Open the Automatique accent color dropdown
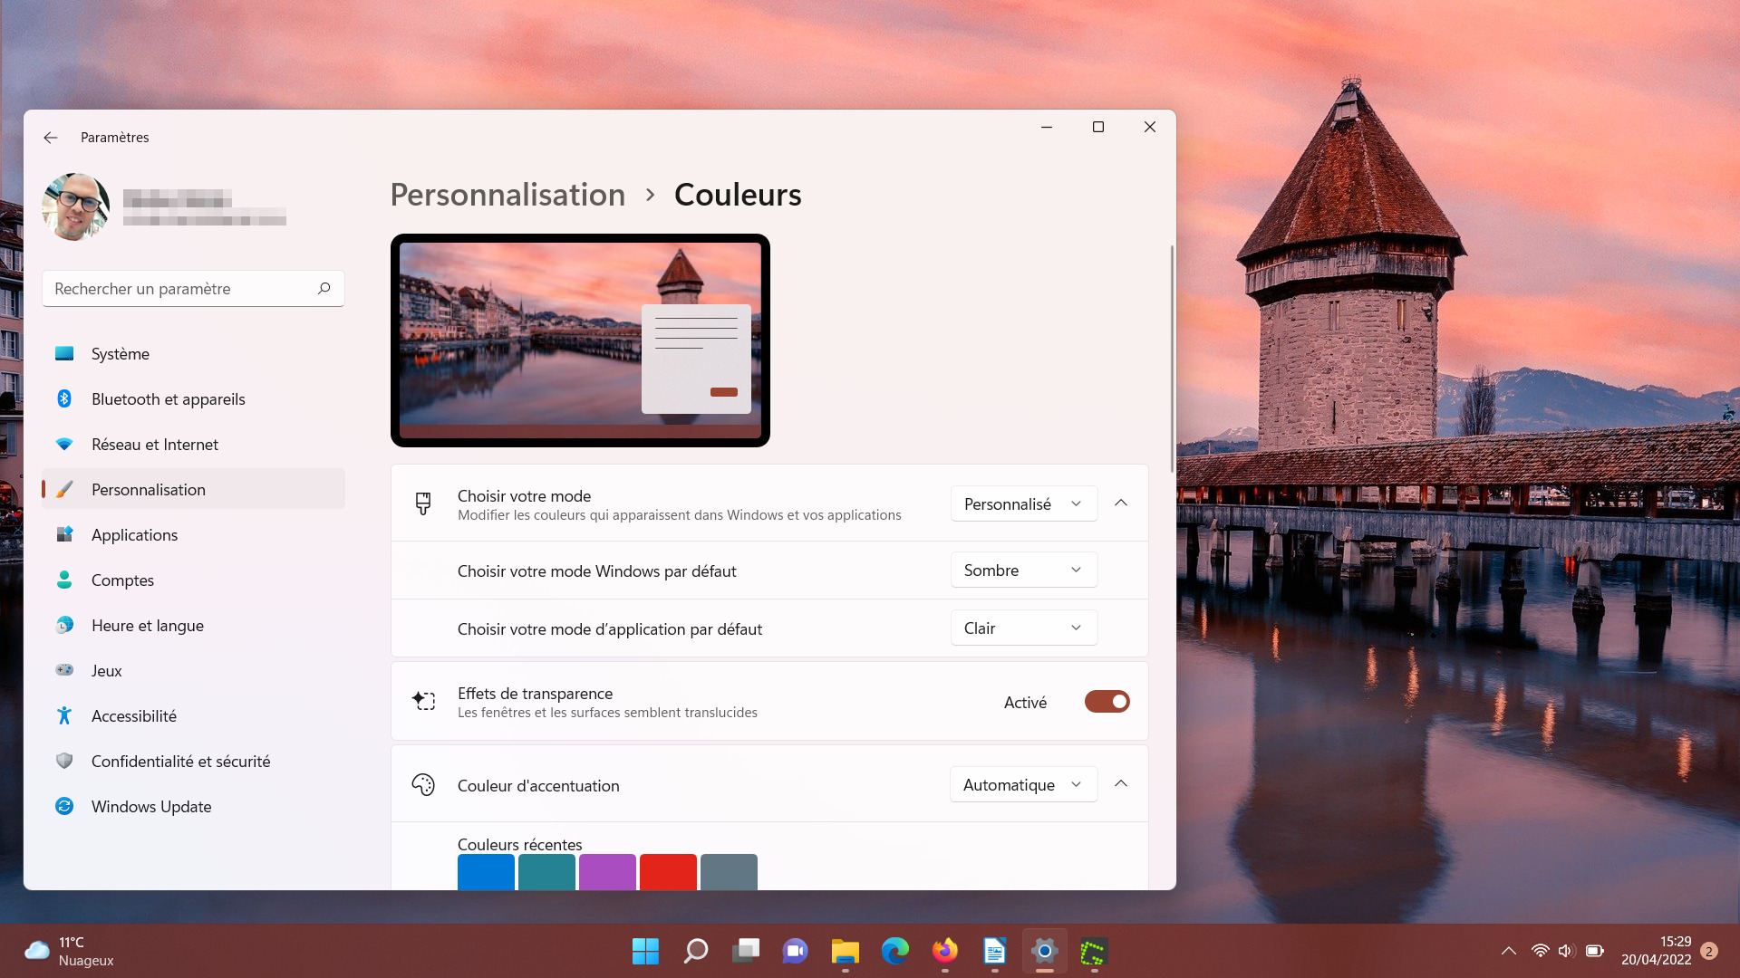This screenshot has height=978, width=1740. 1023,784
